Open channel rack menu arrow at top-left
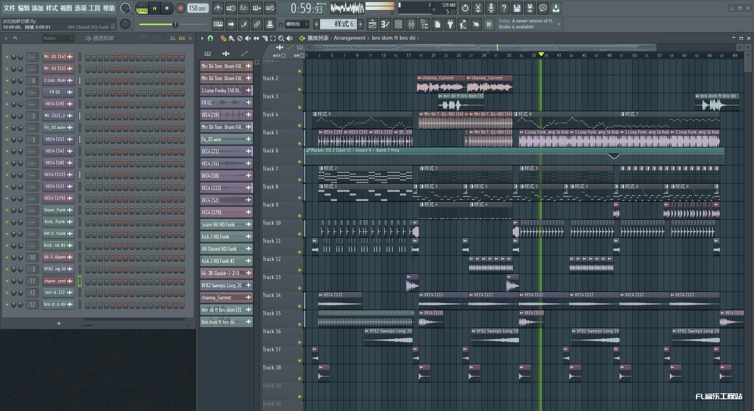 (6, 38)
